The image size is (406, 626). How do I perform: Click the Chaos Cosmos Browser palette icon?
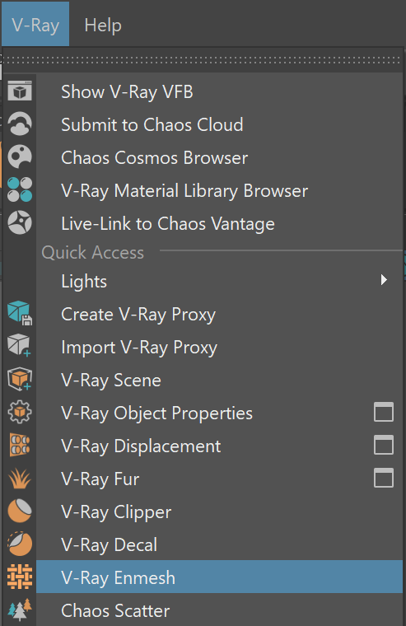tap(20, 156)
